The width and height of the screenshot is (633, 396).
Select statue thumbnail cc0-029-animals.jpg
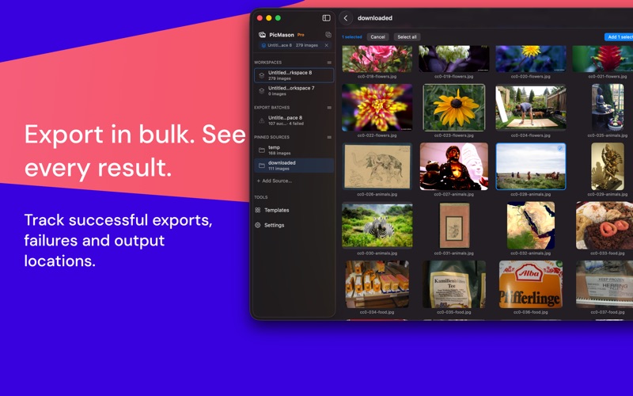(x=607, y=166)
